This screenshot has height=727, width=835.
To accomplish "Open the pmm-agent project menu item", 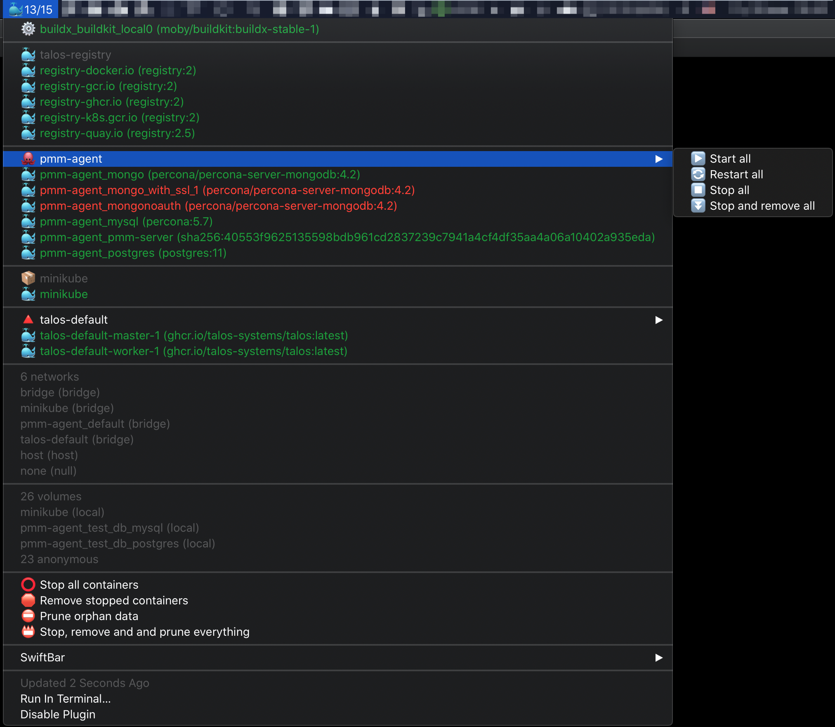I will pos(338,159).
